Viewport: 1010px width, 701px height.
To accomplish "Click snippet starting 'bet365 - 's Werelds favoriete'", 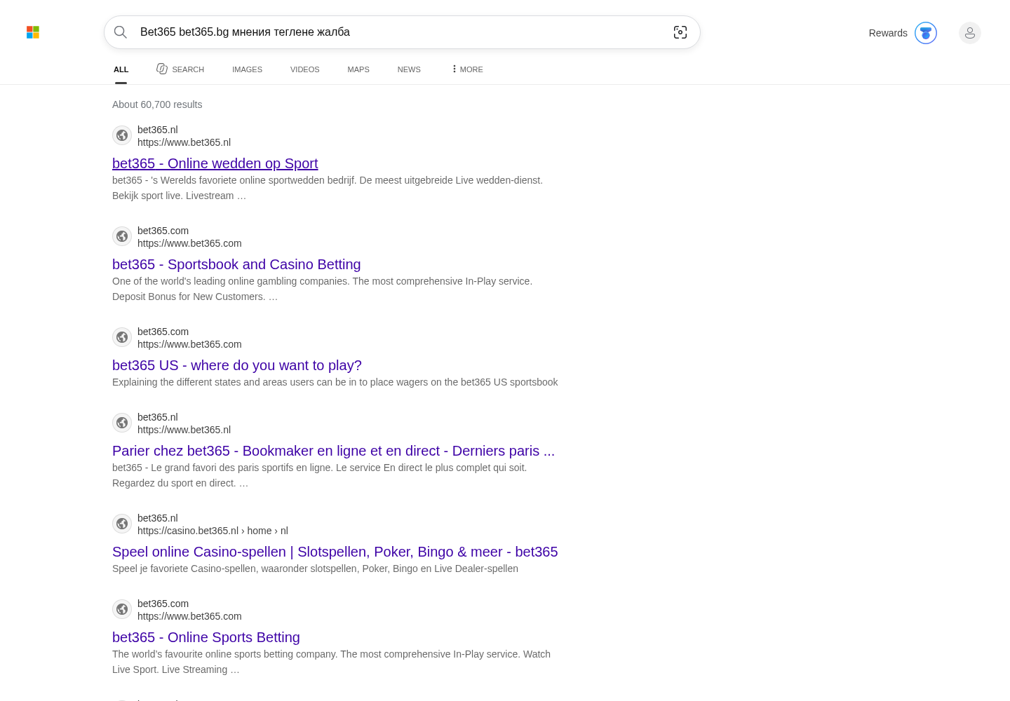I will tap(328, 188).
